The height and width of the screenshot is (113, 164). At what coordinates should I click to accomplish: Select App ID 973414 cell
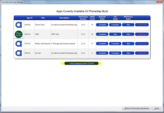(28, 53)
